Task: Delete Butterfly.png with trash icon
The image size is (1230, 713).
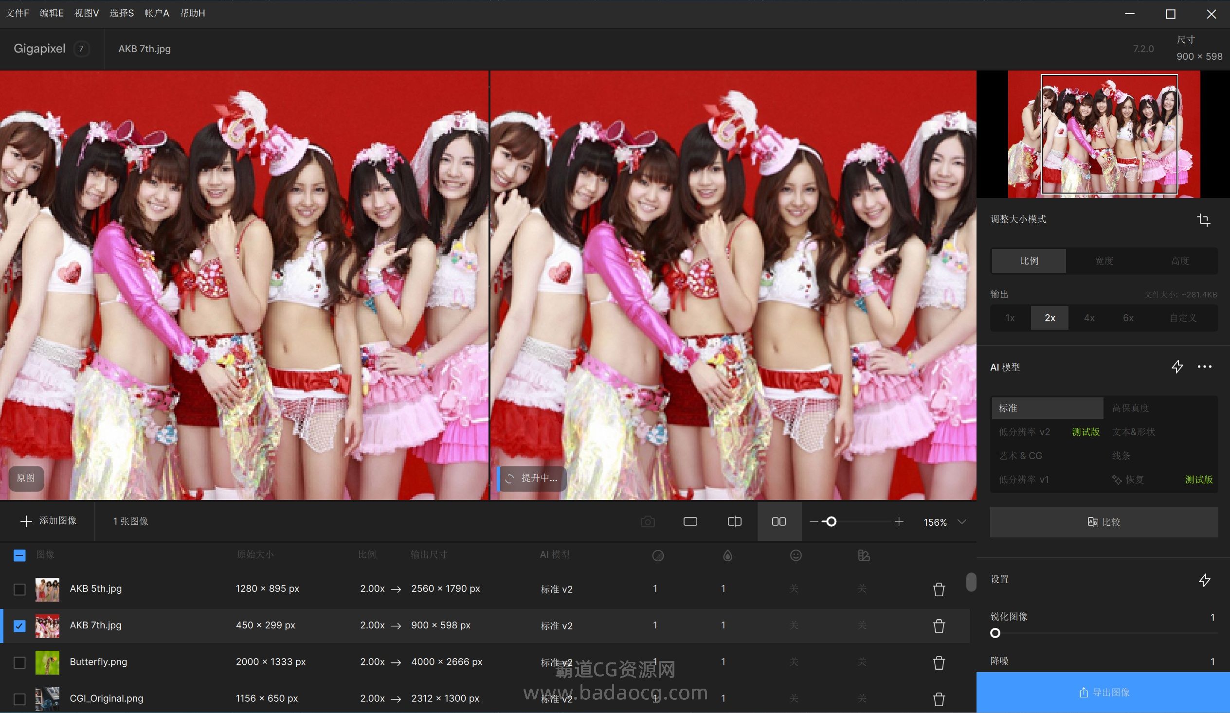Action: (x=939, y=662)
